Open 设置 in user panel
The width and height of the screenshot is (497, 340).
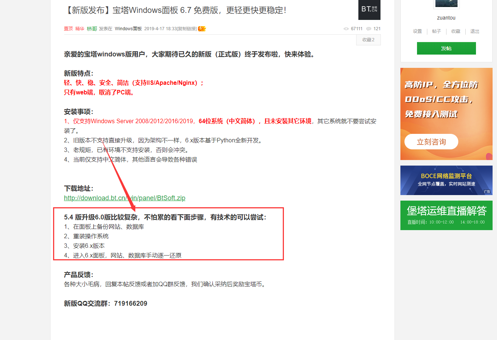point(417,31)
